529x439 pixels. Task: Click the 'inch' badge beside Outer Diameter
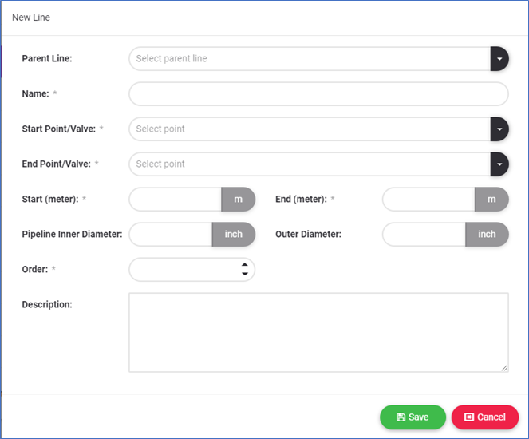[x=487, y=235]
